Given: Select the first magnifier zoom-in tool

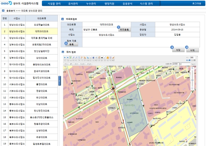Looking at the screenshot, I should [x=73, y=58].
